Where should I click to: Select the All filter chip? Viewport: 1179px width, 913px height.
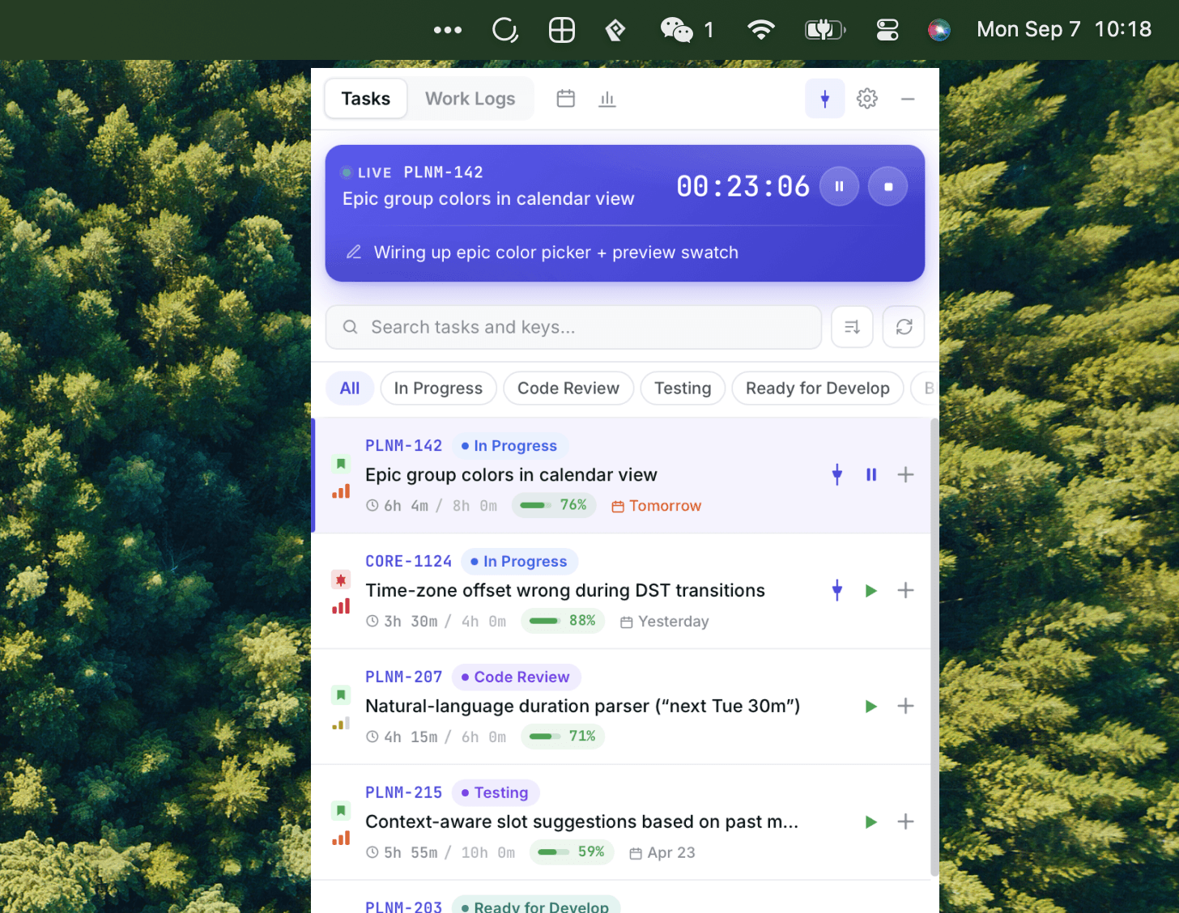click(x=350, y=389)
